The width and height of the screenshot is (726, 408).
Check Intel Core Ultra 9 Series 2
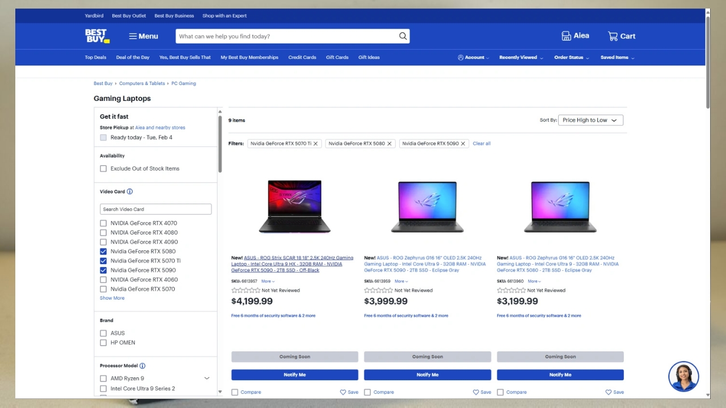(103, 389)
